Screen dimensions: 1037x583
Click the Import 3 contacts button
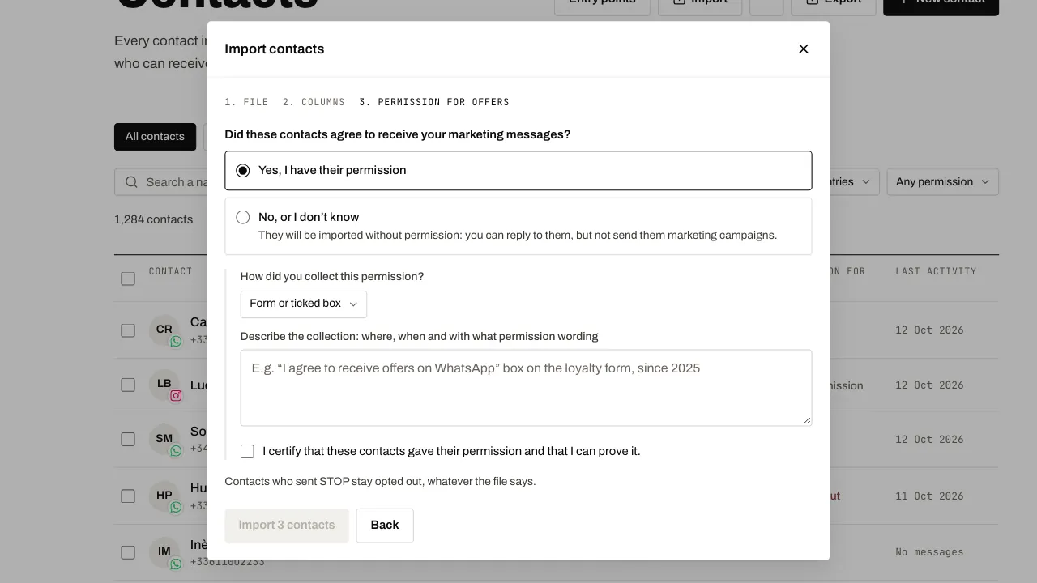tap(287, 526)
